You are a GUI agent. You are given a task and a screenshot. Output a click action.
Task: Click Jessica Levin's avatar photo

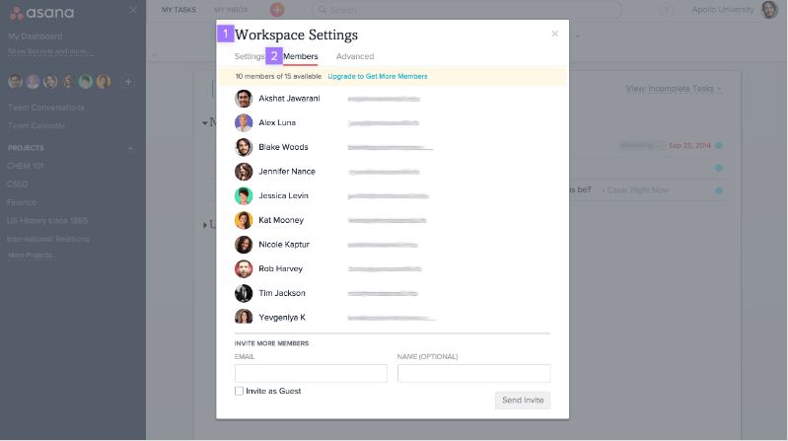click(x=244, y=195)
